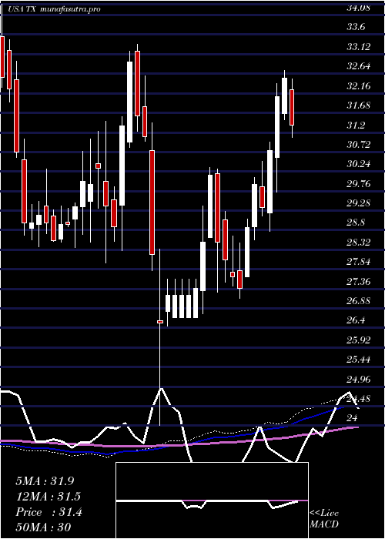Viewport: 385px width, 539px height.
Task: Select the 29.28 price axis label
Action: click(x=358, y=203)
